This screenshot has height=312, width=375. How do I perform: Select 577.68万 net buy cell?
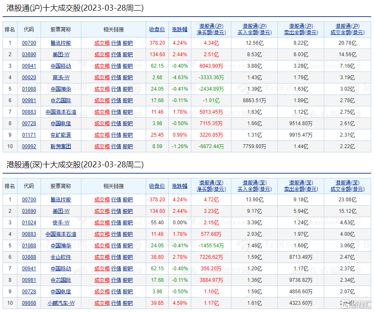tap(211, 234)
